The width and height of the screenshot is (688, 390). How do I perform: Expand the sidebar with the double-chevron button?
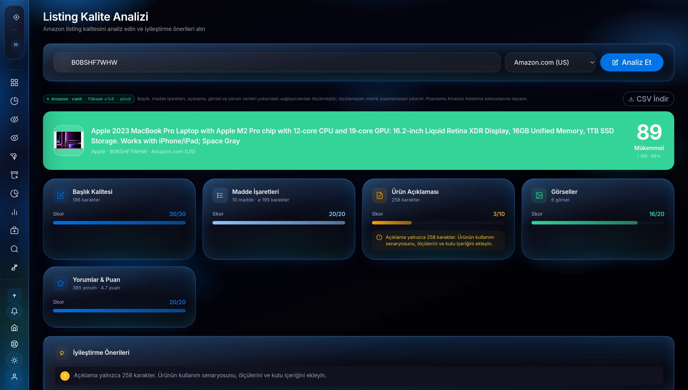[16, 44]
